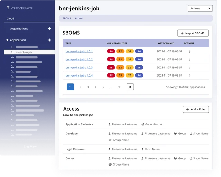Go to page 2 of SBOMS
Screen dimensions: 221x177
tap(80, 87)
